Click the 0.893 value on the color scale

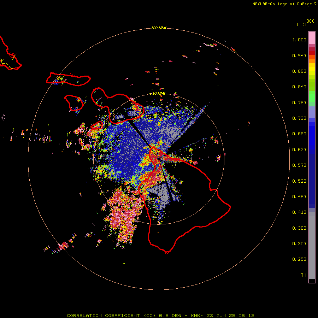click(x=299, y=71)
